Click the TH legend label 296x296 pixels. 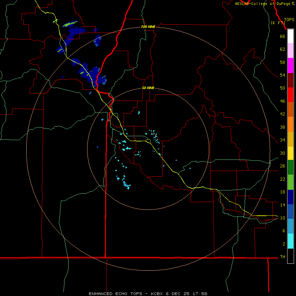point(283,257)
